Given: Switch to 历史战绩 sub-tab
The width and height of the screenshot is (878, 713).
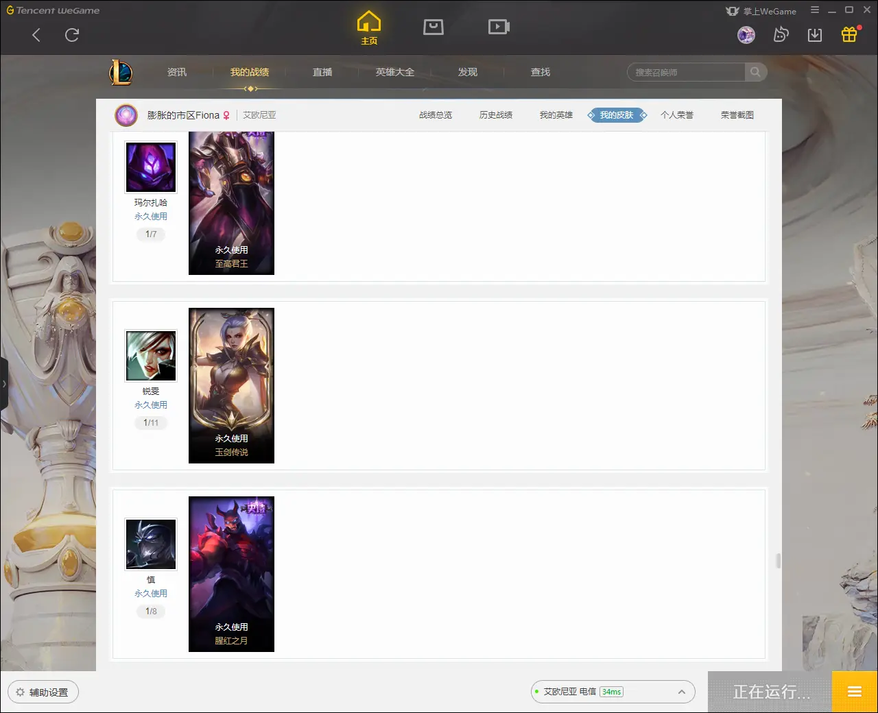Looking at the screenshot, I should tap(496, 115).
